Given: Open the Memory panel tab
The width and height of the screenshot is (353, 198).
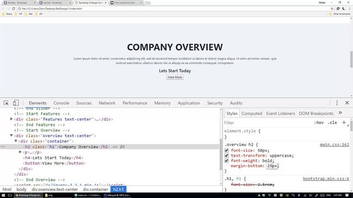Looking at the screenshot, I should tap(162, 103).
